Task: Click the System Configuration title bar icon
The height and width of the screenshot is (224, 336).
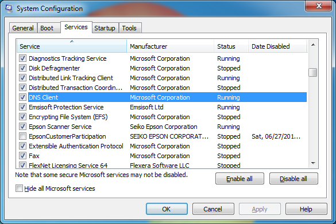Action: tap(9, 9)
